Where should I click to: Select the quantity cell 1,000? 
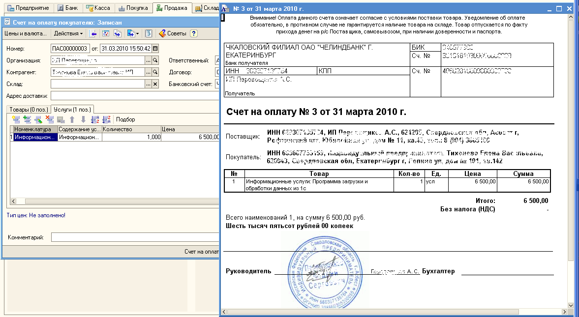coord(131,137)
